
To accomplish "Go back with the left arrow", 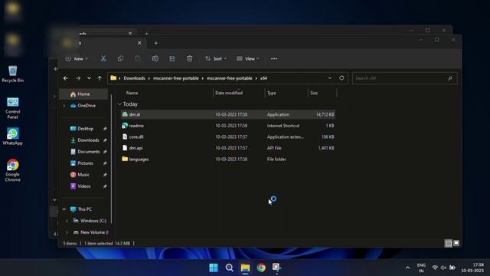I will pyautogui.click(x=66, y=78).
